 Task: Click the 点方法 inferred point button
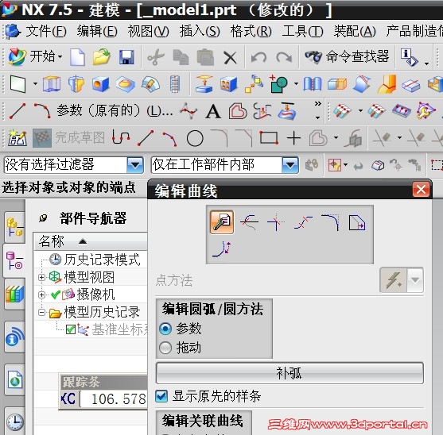394,280
